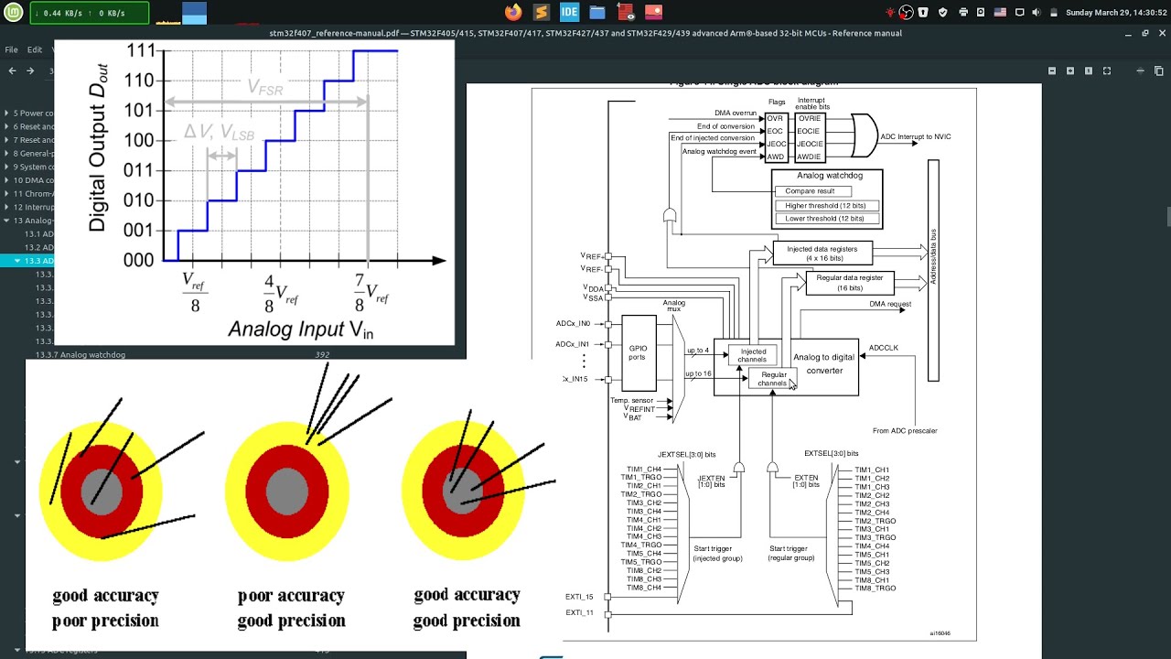
Task: Click the document vertical scrollbar thumb
Action: pyautogui.click(x=1168, y=217)
